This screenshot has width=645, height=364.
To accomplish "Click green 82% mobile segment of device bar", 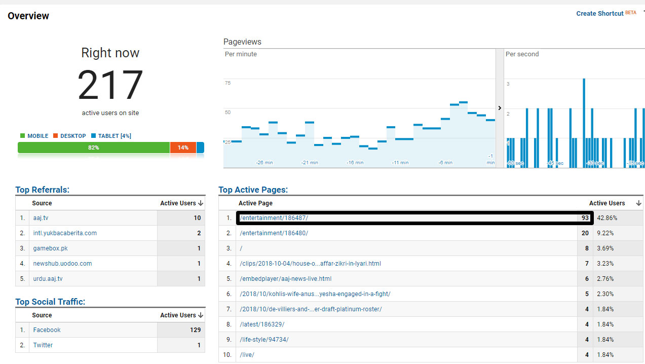I will pyautogui.click(x=94, y=148).
